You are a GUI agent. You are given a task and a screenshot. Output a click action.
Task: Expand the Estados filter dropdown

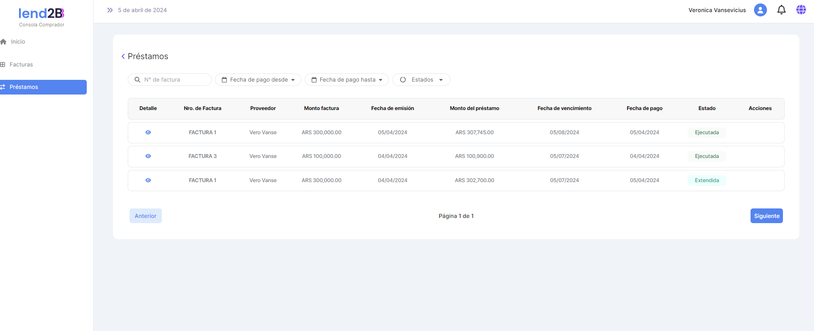tap(421, 80)
